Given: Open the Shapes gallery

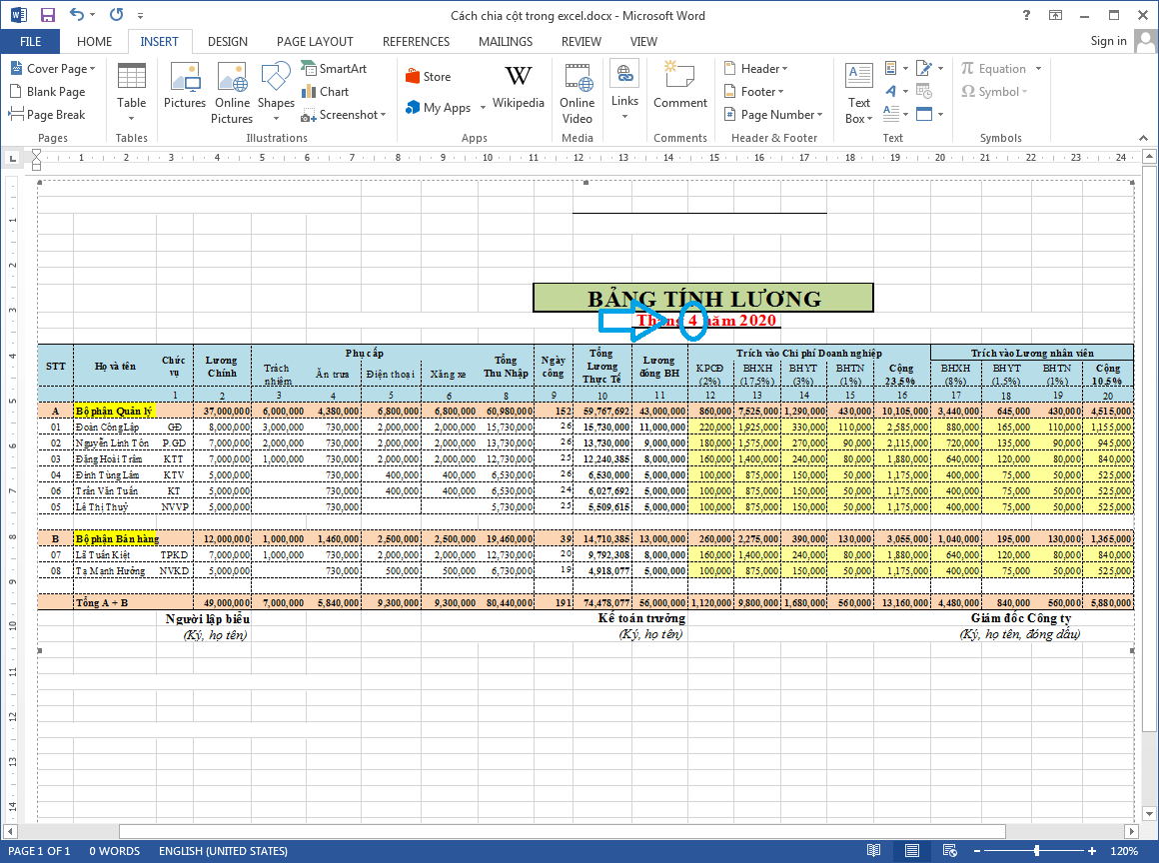Looking at the screenshot, I should [x=276, y=92].
